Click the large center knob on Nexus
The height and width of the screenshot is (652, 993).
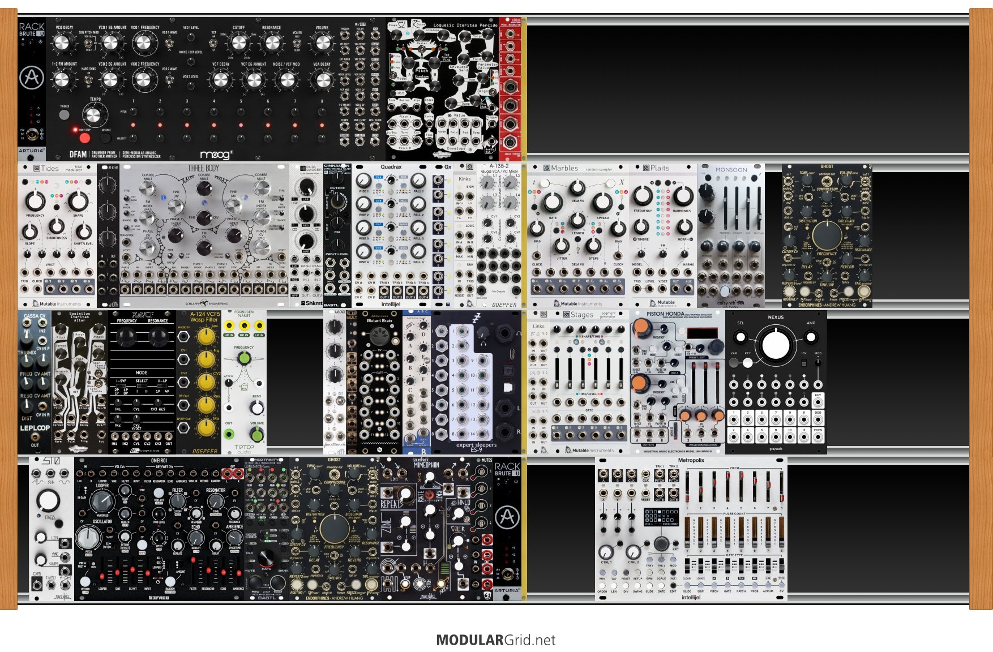(776, 345)
